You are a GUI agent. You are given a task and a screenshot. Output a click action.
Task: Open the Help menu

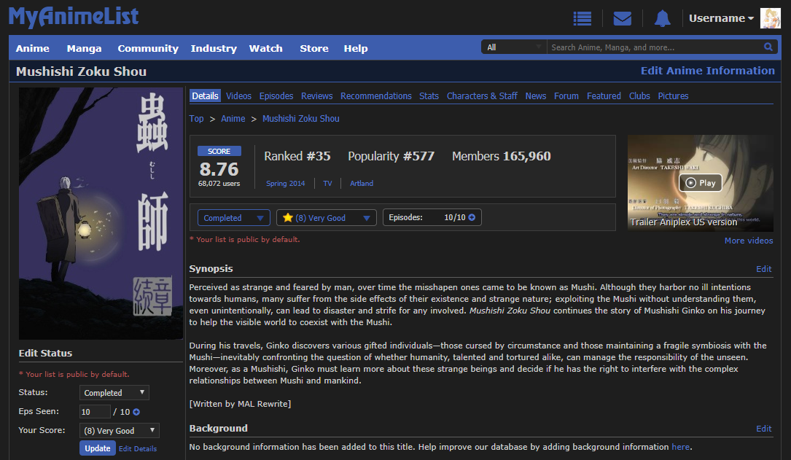pyautogui.click(x=356, y=48)
